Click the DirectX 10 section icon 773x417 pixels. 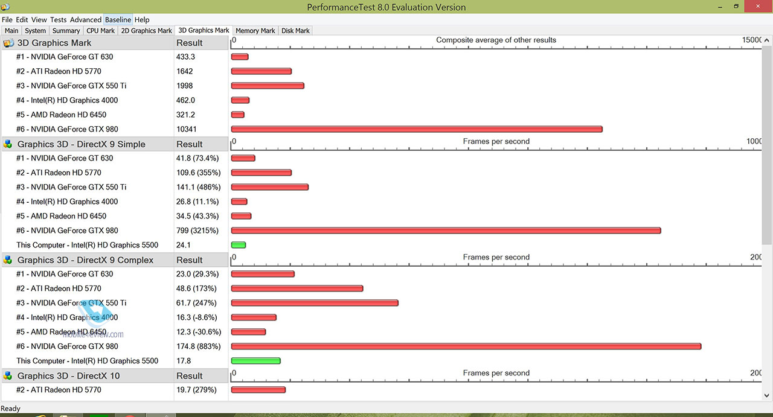pyautogui.click(x=8, y=376)
